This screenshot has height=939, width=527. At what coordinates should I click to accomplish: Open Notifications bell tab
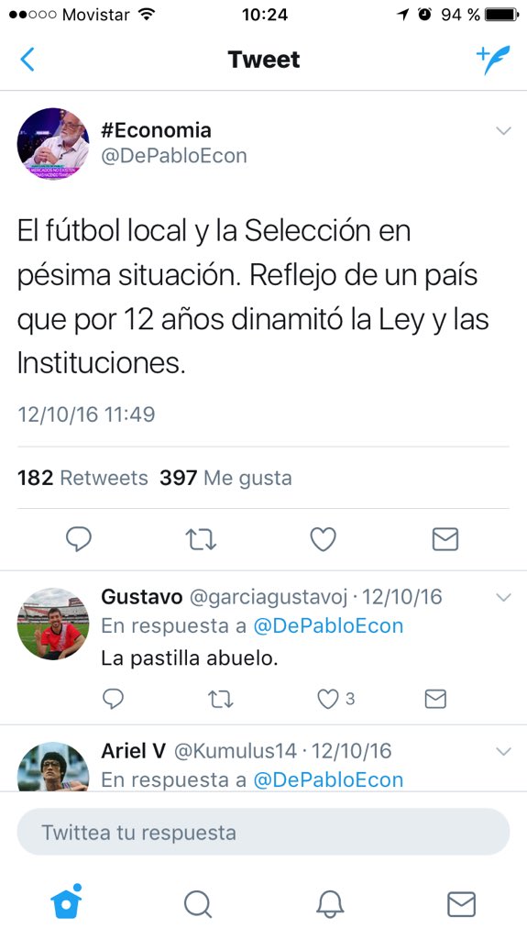pos(330,903)
